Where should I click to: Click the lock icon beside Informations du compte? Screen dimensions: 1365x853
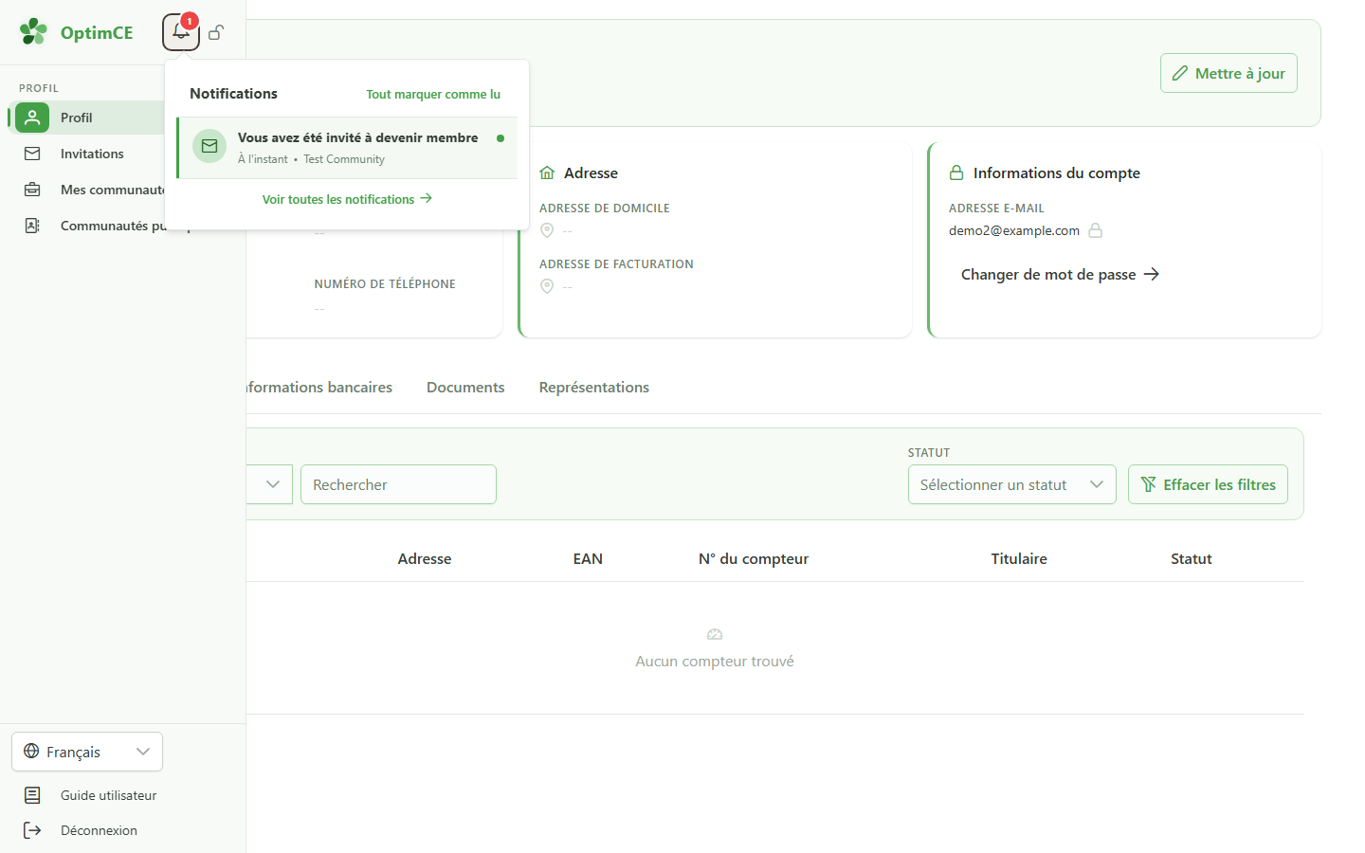click(956, 172)
